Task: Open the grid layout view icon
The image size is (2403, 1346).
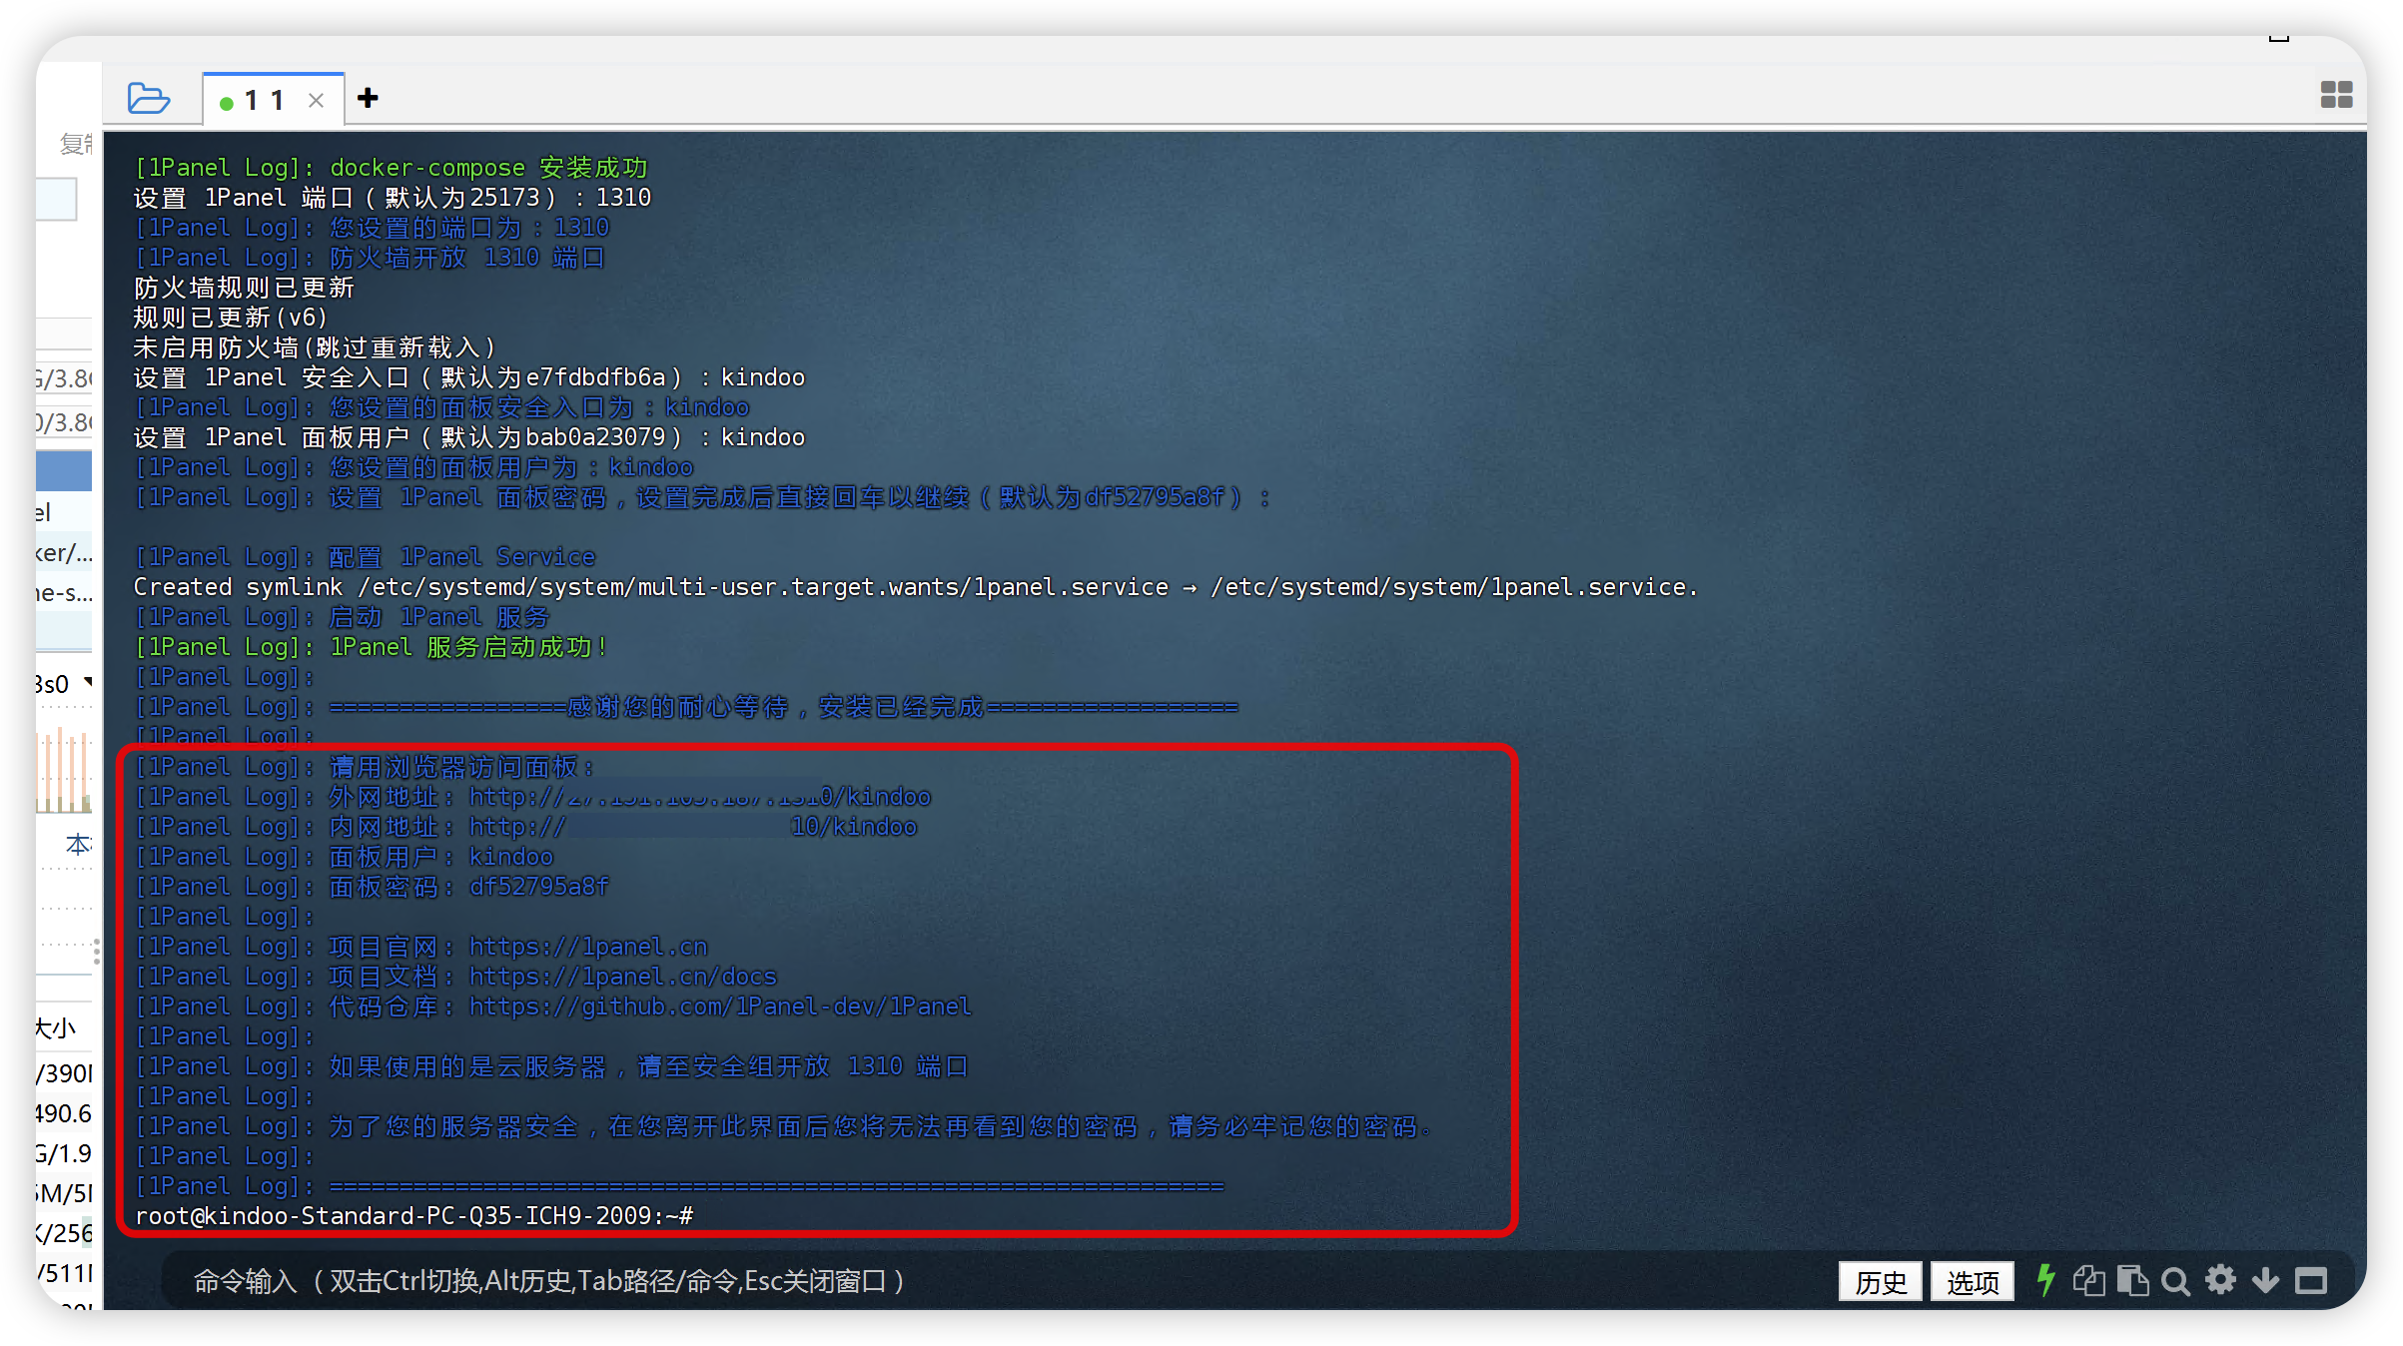Action: (2336, 95)
